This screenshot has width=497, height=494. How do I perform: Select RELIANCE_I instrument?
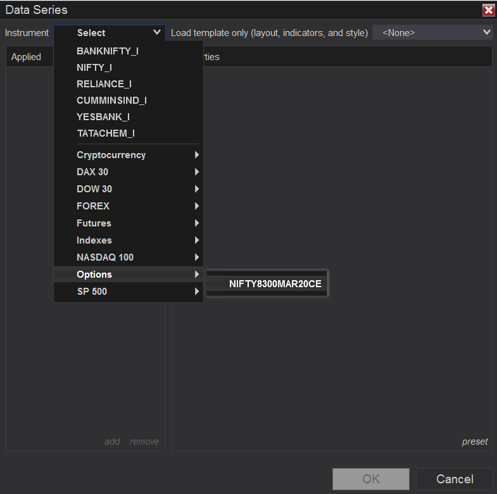[129, 84]
